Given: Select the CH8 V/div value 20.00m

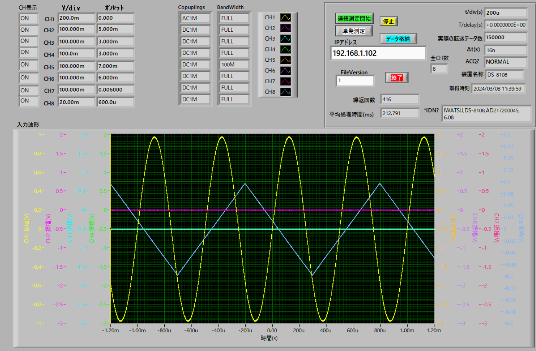Looking at the screenshot, I should 77,102.
